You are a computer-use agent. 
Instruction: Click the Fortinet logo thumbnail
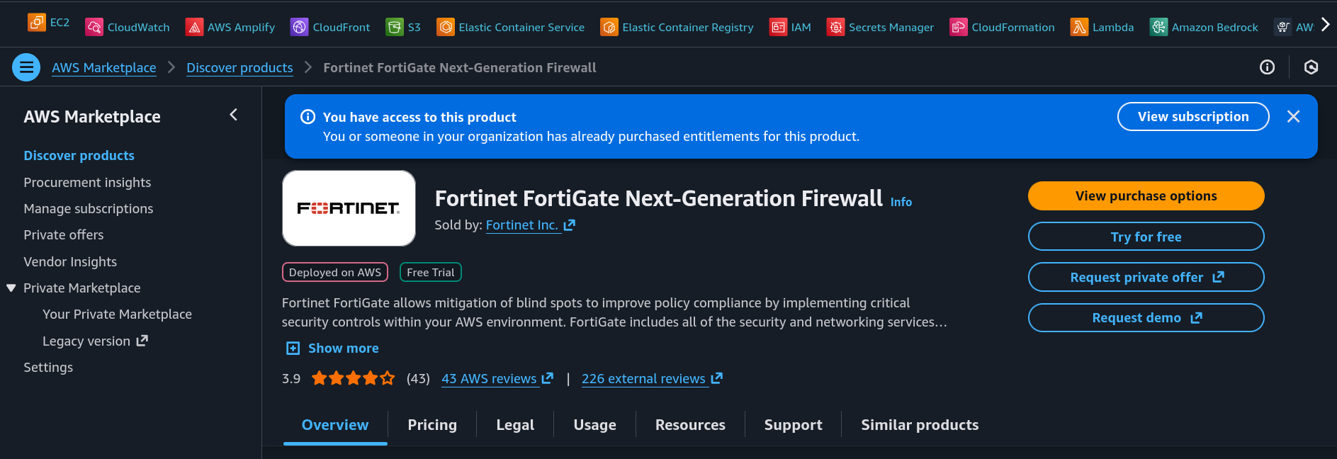pyautogui.click(x=349, y=208)
